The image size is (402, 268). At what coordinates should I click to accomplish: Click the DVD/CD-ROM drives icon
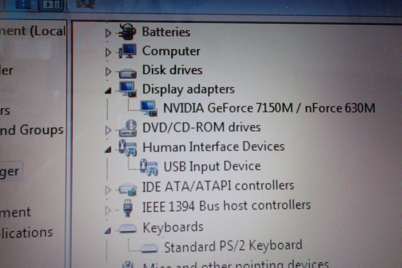point(128,128)
